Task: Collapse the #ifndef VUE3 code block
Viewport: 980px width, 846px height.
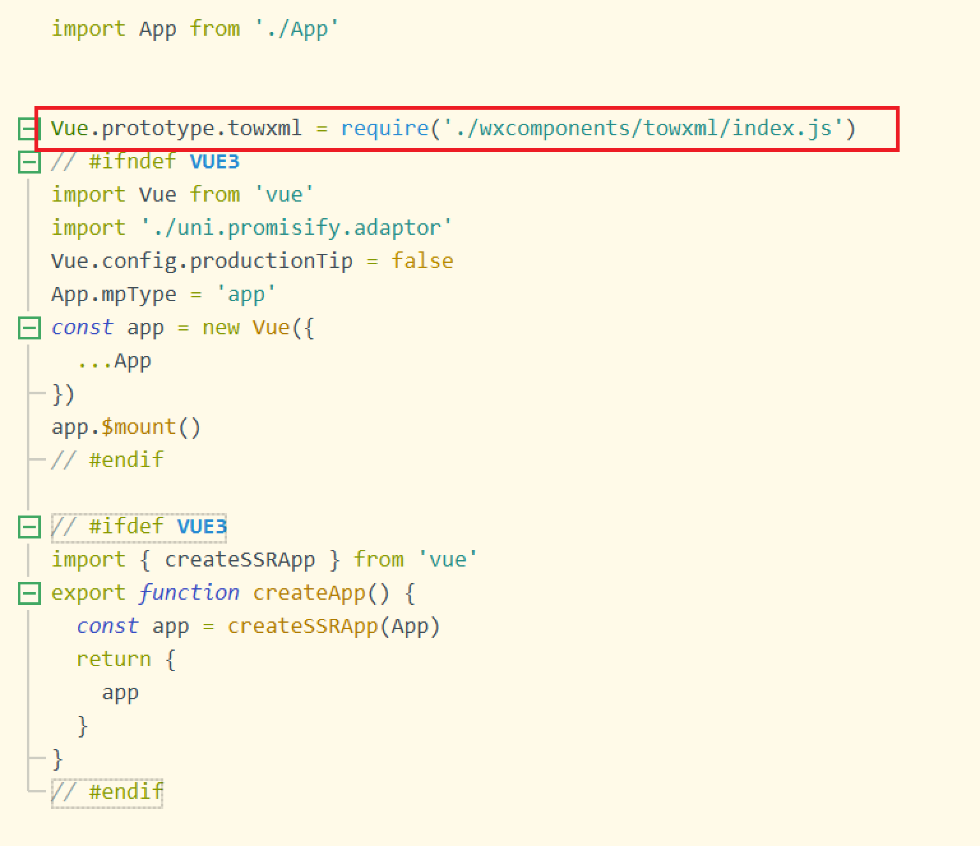Action: (x=28, y=161)
